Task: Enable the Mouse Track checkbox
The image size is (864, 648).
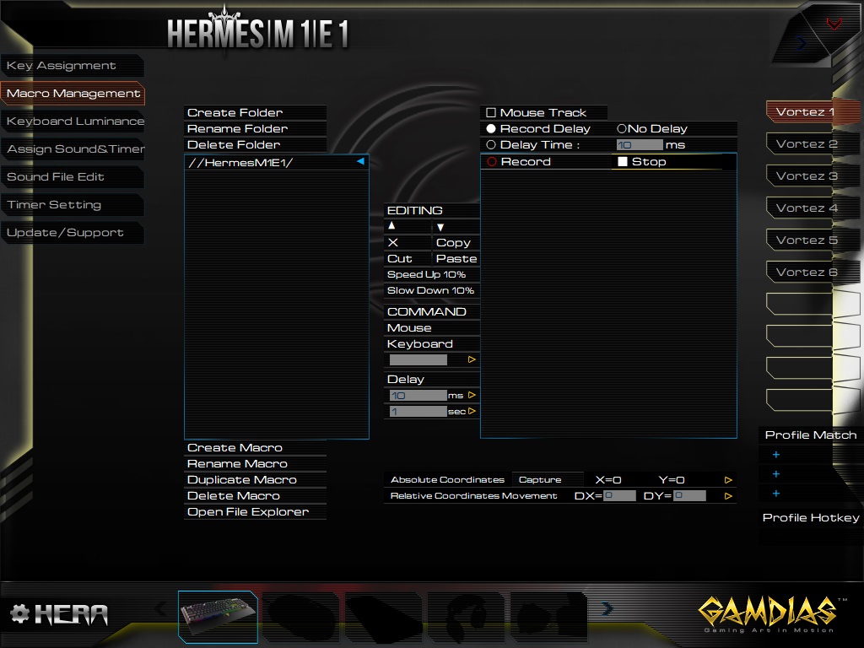Action: pyautogui.click(x=491, y=113)
